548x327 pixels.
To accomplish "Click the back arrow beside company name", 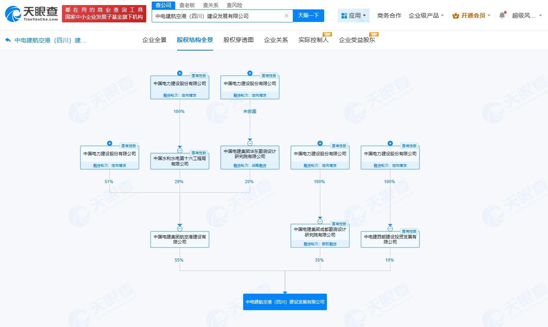I will pos(9,39).
